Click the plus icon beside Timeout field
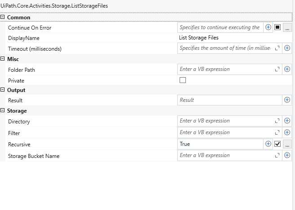 [287, 48]
